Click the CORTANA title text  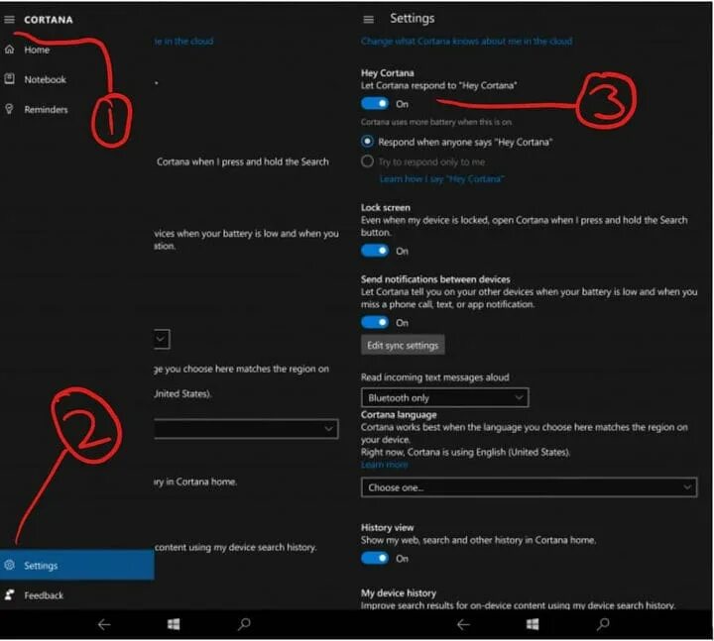pos(49,20)
